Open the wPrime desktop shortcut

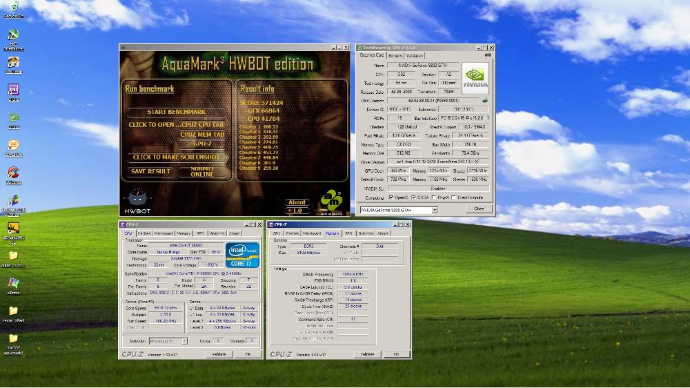(13, 286)
